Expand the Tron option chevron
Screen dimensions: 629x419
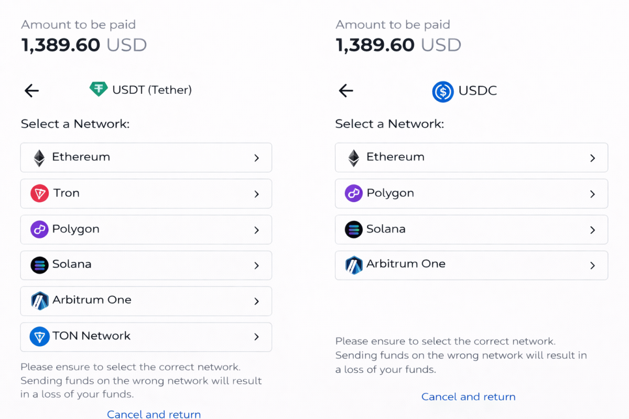(x=256, y=193)
